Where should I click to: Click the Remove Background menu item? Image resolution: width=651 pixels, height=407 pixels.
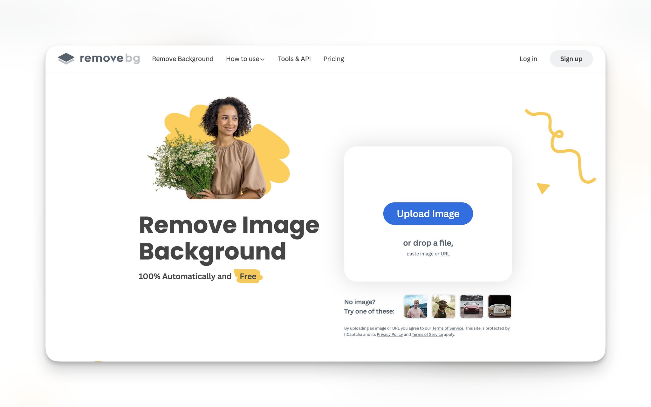182,58
